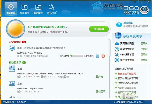Click the 轻松解决如下问题 heading

point(124,69)
